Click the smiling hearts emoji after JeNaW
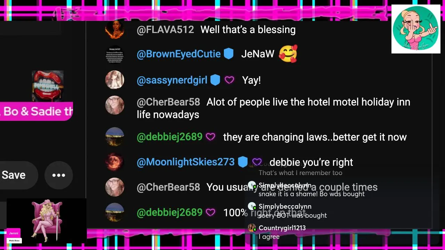 pos(288,54)
